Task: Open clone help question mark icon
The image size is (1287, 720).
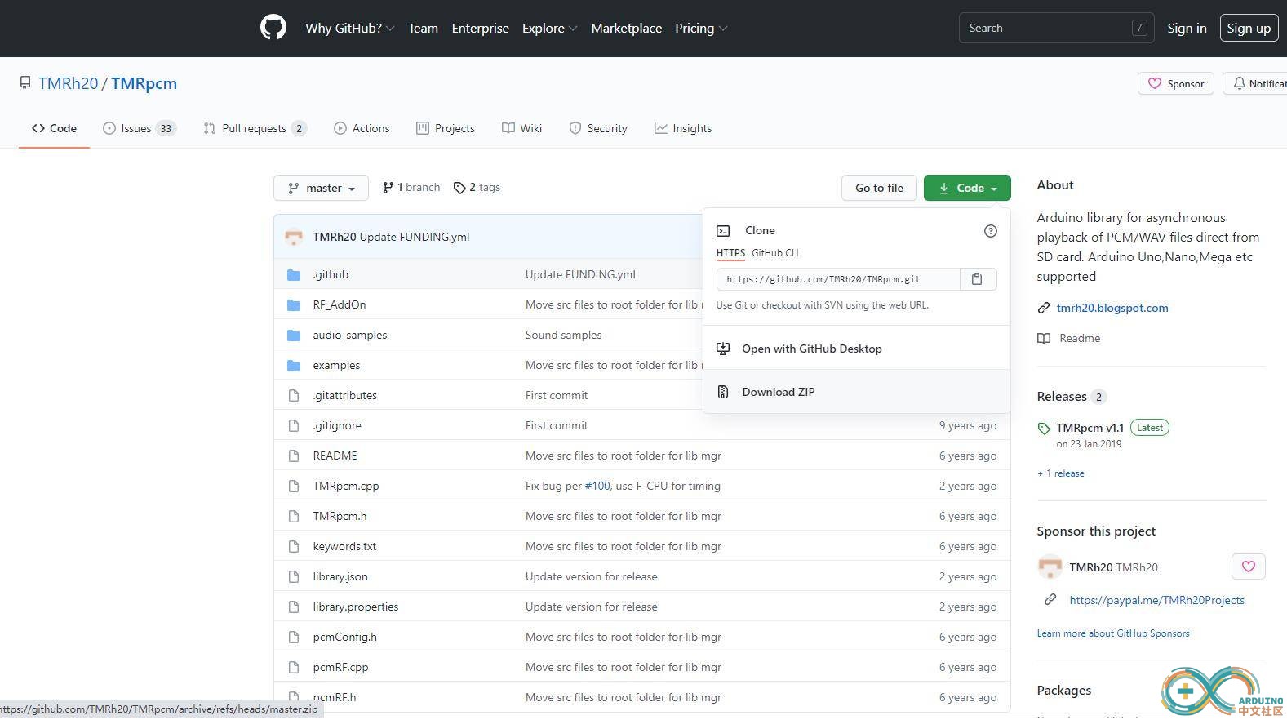Action: [x=991, y=231]
